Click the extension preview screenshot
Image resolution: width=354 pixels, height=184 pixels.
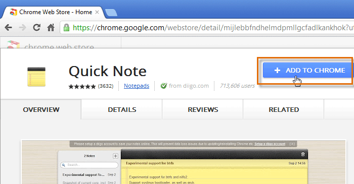(184, 162)
